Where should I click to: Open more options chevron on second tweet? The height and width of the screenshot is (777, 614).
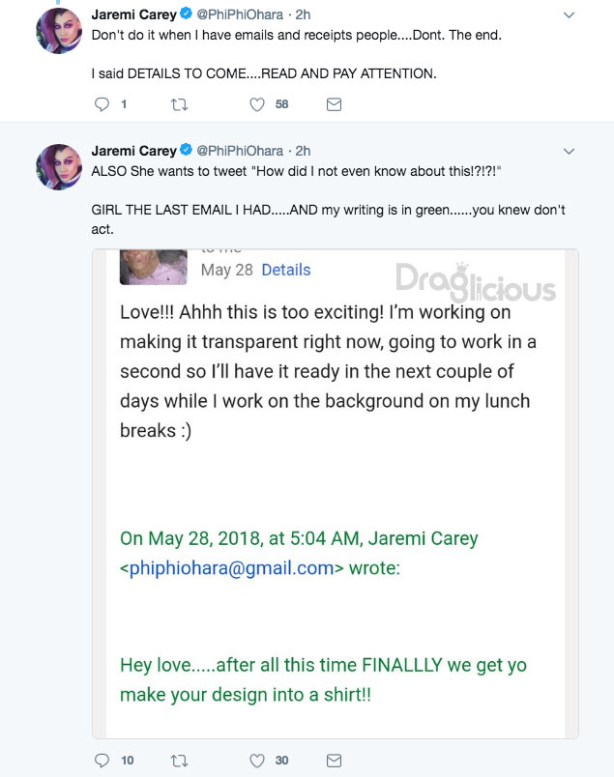point(569,152)
